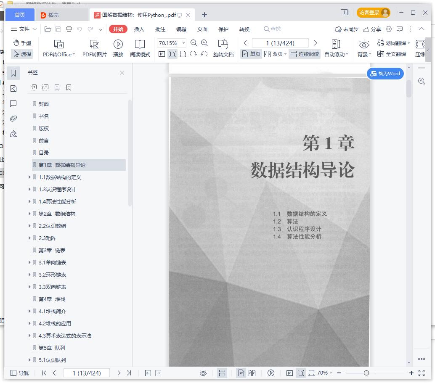Go to previous page in ribbon
The image size is (435, 383).
click(245, 43)
